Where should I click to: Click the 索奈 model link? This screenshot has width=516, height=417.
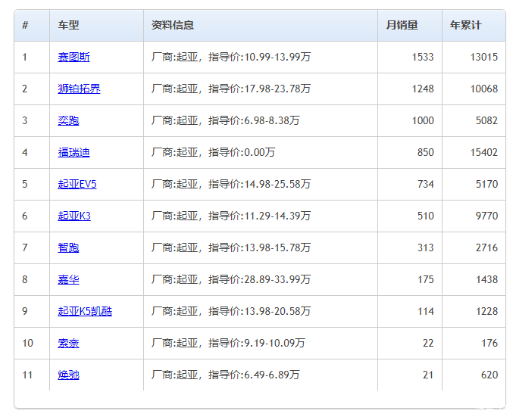[68, 343]
